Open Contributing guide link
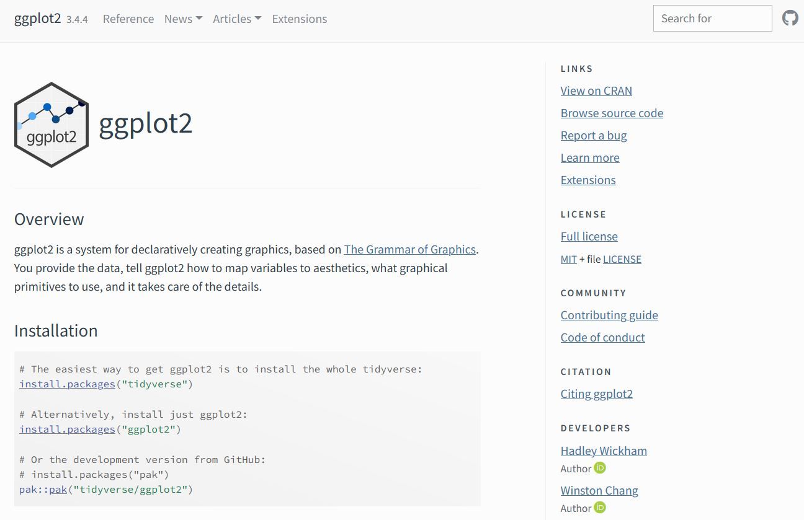804x520 pixels. [609, 315]
